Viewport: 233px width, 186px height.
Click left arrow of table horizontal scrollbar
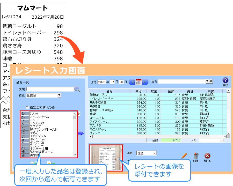91,136
